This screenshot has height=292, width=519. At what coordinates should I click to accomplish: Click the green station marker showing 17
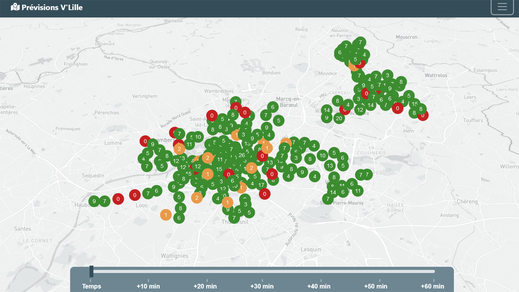(x=261, y=185)
